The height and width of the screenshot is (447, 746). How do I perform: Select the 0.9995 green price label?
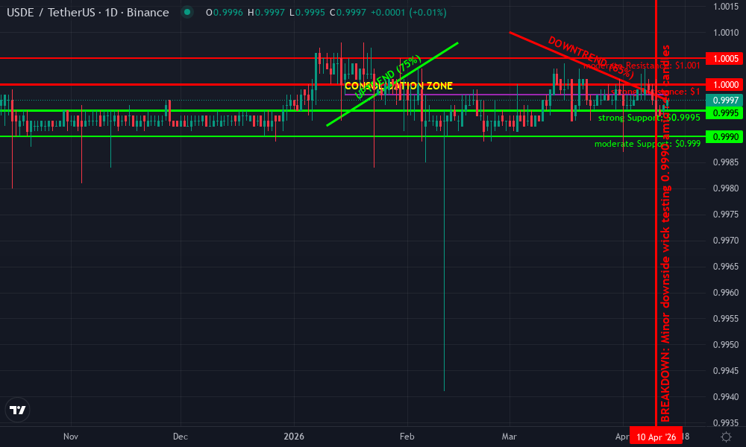click(724, 113)
